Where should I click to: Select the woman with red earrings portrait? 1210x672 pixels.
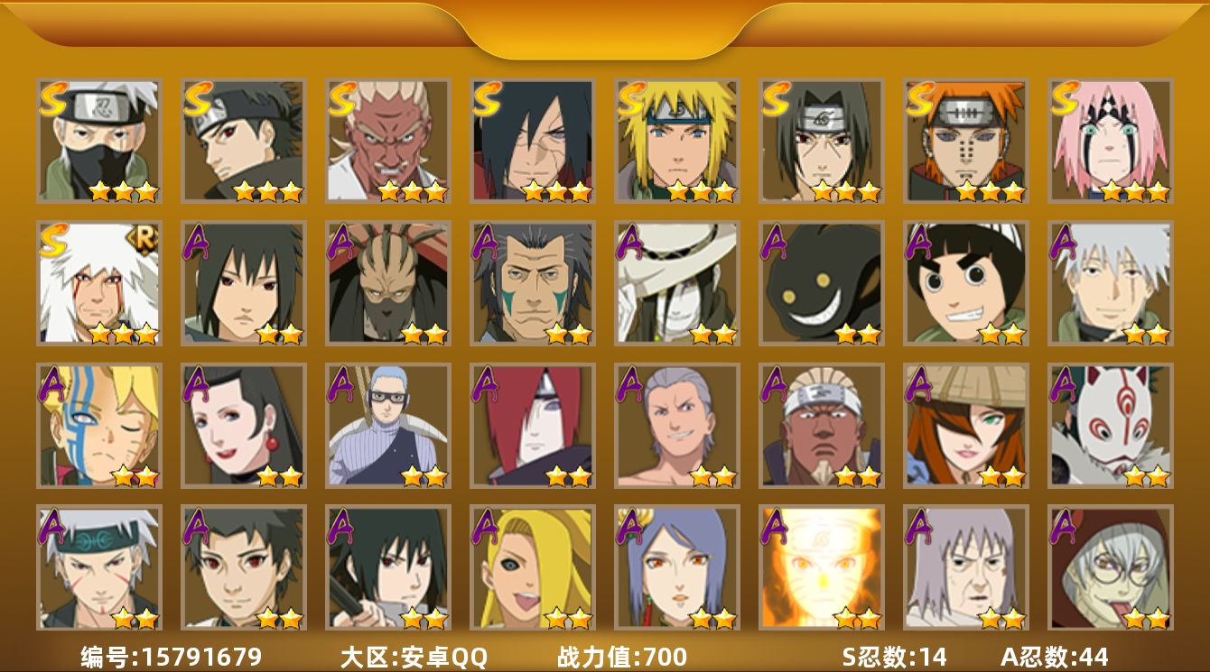244,426
